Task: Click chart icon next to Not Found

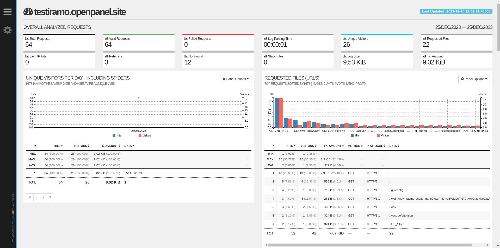Action: click(x=186, y=56)
